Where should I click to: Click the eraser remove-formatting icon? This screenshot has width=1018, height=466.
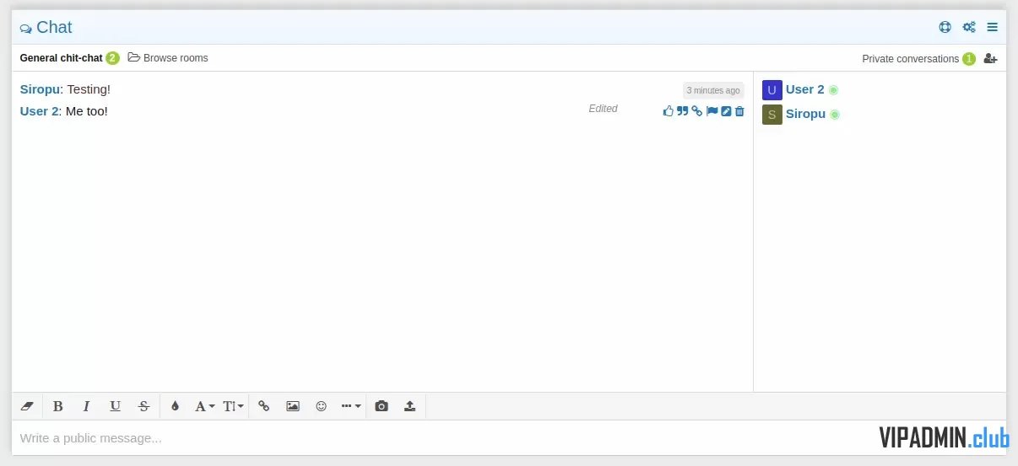26,406
